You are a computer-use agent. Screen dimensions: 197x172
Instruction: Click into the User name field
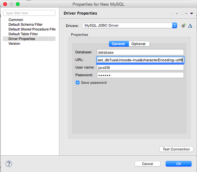[140, 68]
